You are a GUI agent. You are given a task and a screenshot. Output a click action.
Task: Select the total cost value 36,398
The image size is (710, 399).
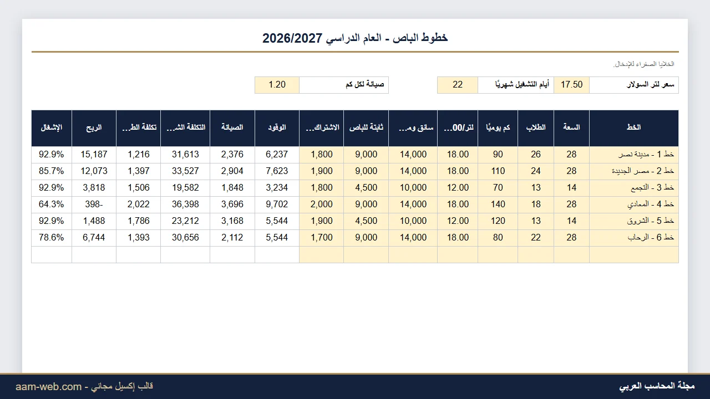click(x=185, y=204)
